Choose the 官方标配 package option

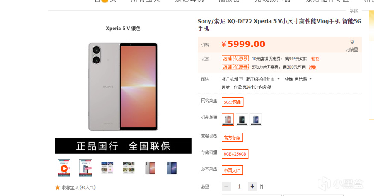click(232, 138)
